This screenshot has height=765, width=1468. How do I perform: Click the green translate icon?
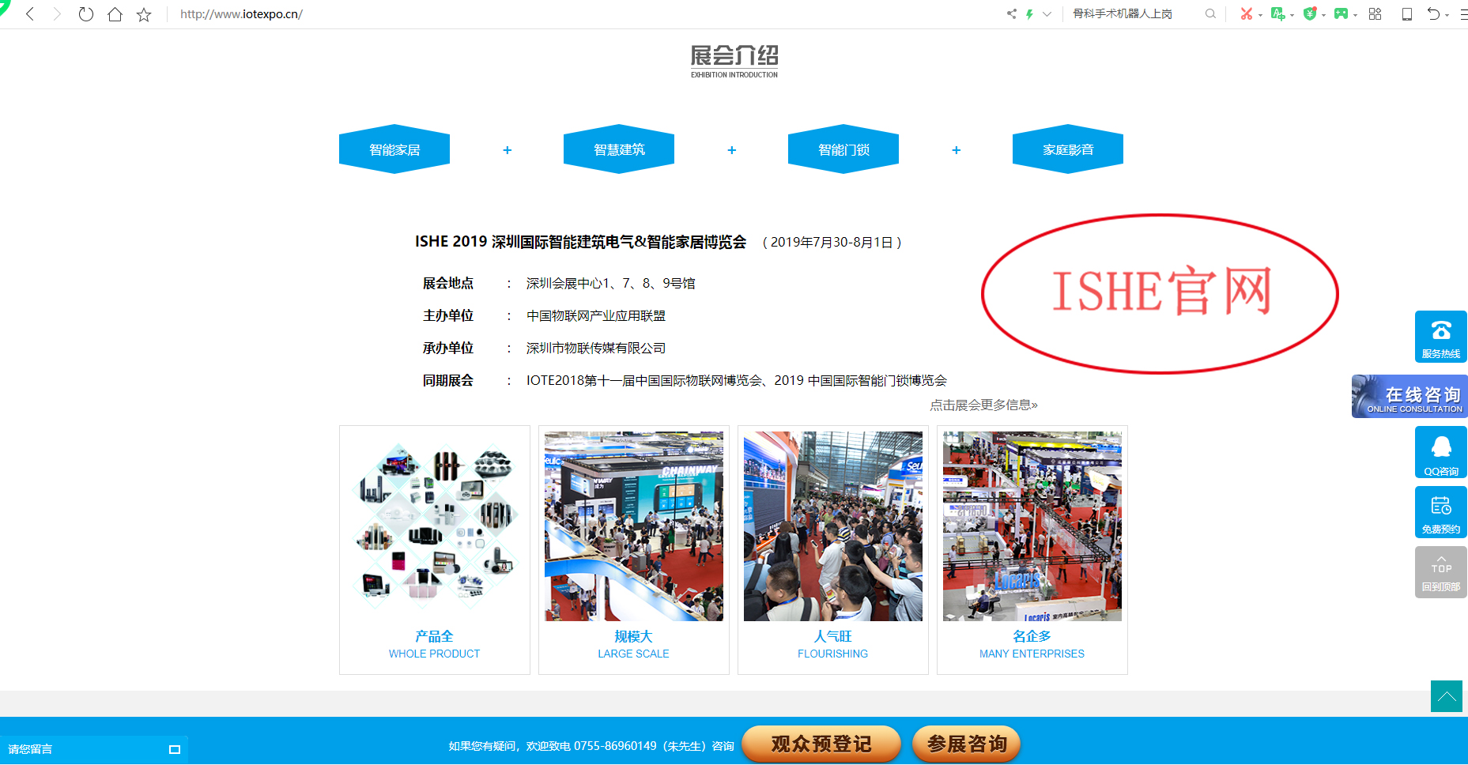click(x=1277, y=13)
